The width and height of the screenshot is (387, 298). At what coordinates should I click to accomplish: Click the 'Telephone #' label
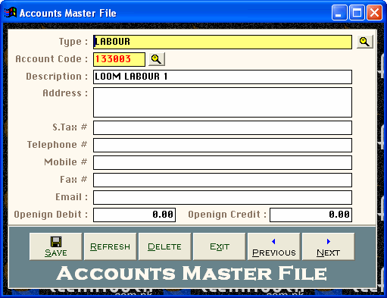pyautogui.click(x=57, y=145)
